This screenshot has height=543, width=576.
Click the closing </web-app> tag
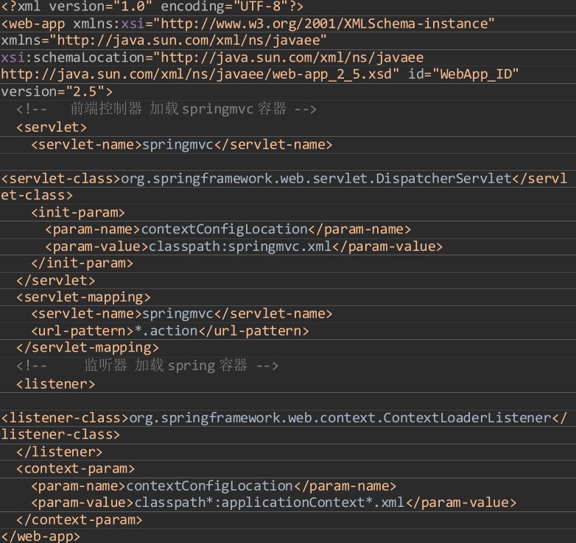(x=41, y=536)
